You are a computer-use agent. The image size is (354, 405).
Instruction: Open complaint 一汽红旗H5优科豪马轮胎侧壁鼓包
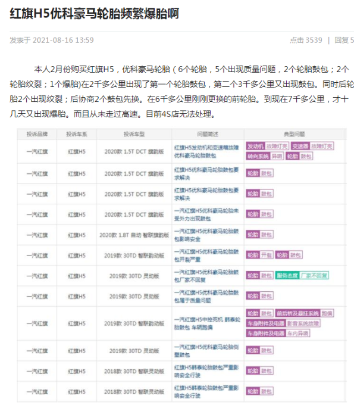coord(206,351)
